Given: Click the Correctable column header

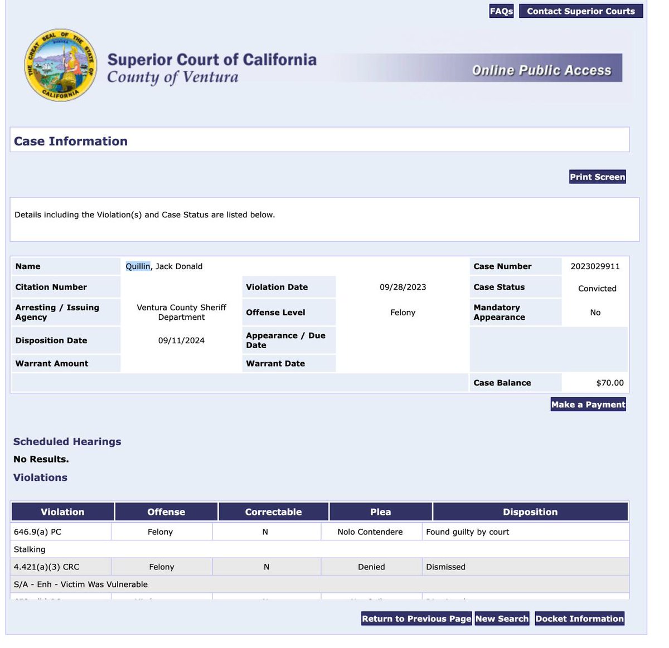Looking at the screenshot, I should click(x=273, y=512).
